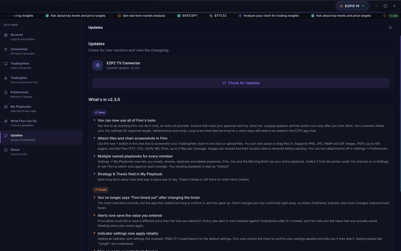Maximize the application window

[x=385, y=6]
